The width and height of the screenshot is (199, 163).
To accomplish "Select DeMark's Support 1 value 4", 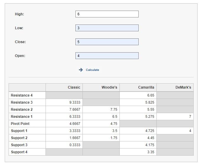I will click(x=190, y=131).
